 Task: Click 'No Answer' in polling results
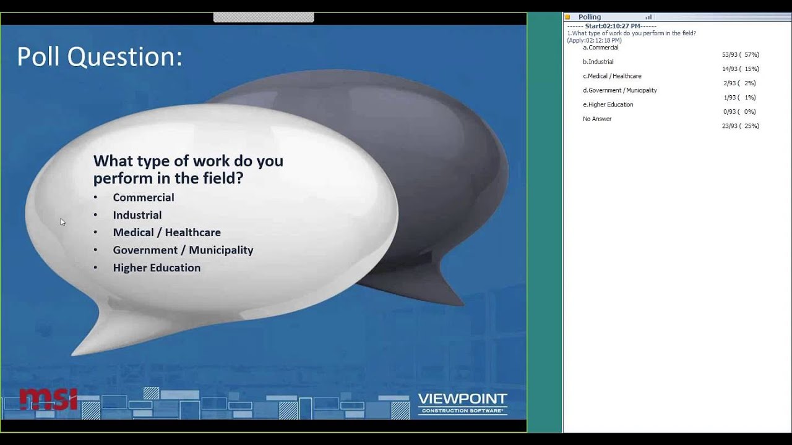[597, 119]
